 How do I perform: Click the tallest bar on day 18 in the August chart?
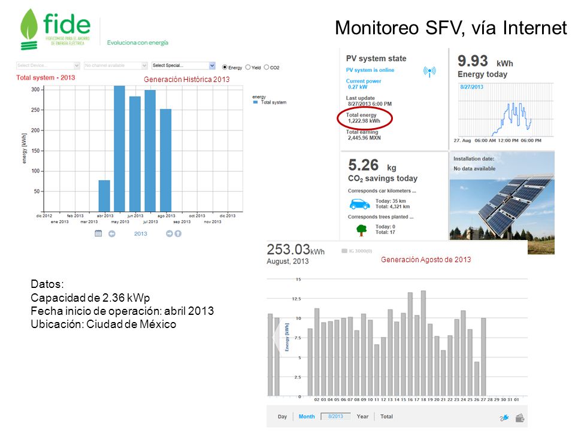pos(423,343)
